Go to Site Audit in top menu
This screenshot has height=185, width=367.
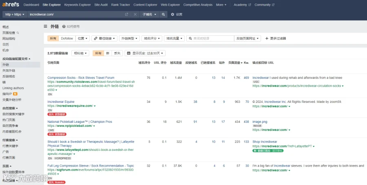pyautogui.click(x=101, y=4)
